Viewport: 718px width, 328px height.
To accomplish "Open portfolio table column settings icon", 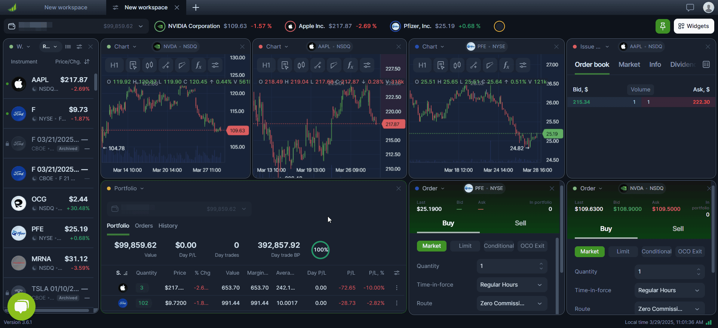I will pyautogui.click(x=397, y=273).
